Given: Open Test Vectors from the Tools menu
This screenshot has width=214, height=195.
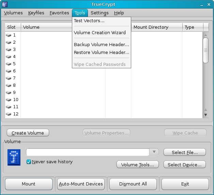Looking at the screenshot, I should point(89,21).
